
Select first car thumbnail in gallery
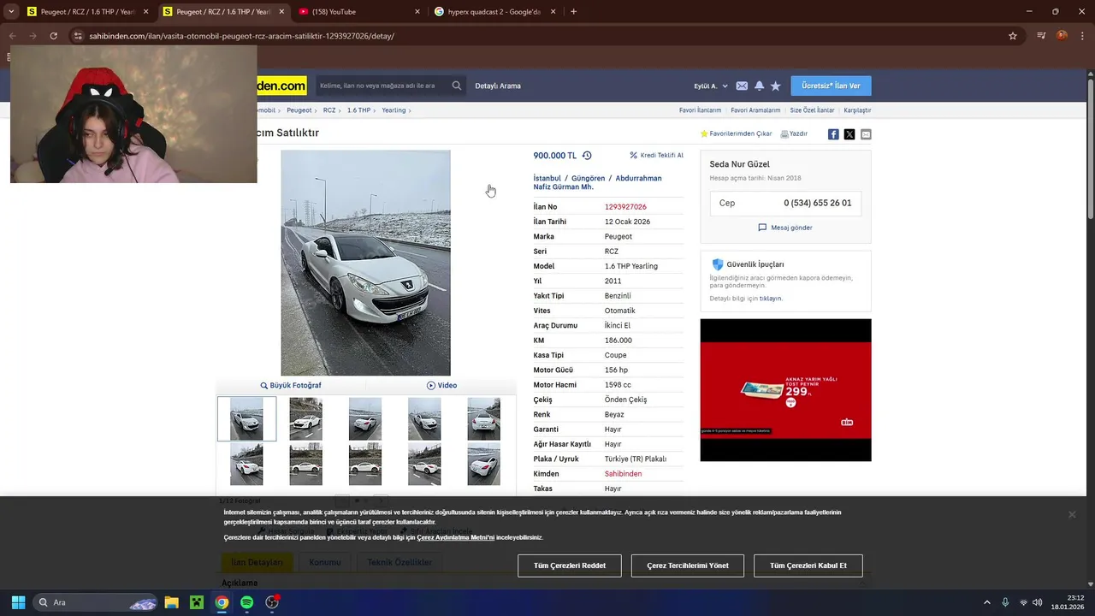coord(246,418)
